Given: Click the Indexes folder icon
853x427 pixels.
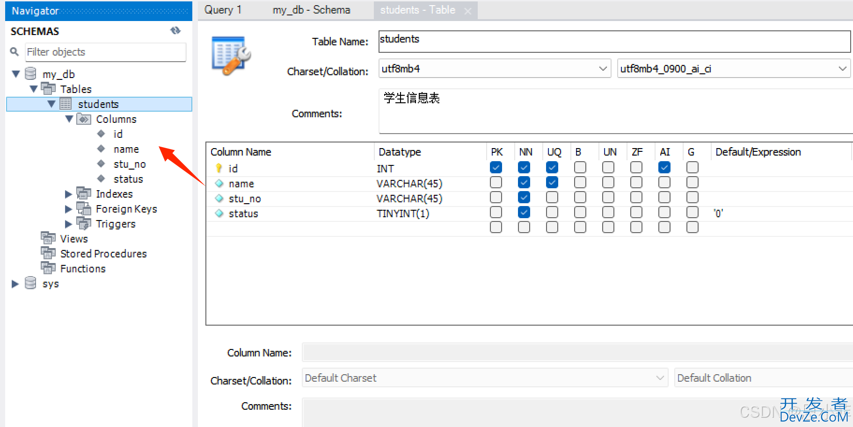Looking at the screenshot, I should [x=84, y=193].
